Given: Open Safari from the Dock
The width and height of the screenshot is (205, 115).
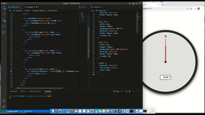Looking at the screenshot, I should [x=64, y=111].
